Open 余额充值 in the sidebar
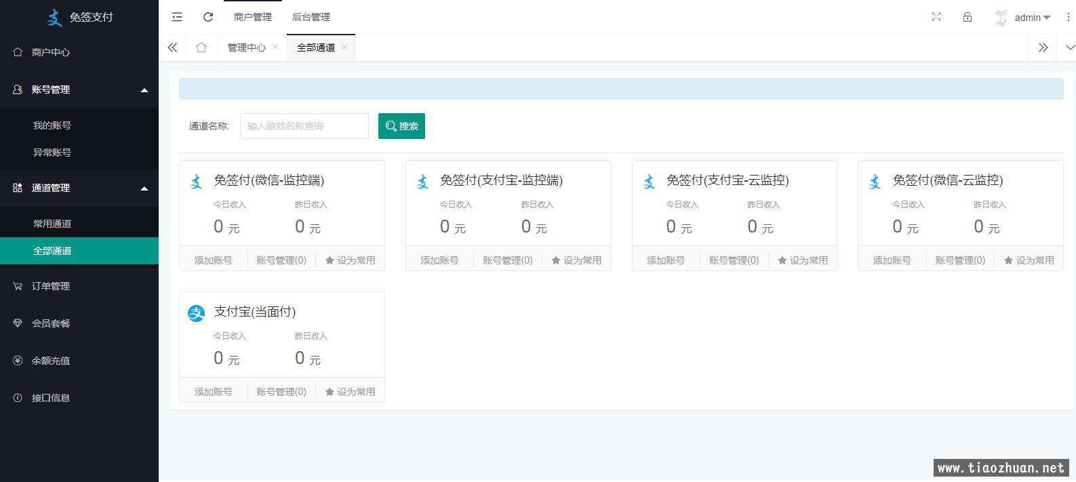 tap(79, 361)
